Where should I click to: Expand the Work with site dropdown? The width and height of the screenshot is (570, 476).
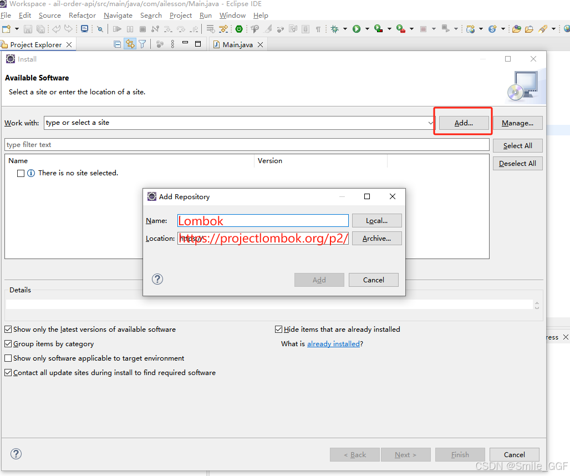click(430, 123)
